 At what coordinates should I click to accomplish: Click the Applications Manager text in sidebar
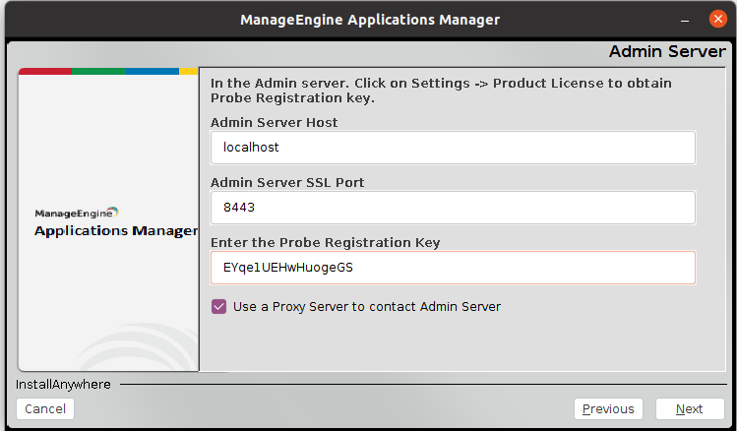116,231
